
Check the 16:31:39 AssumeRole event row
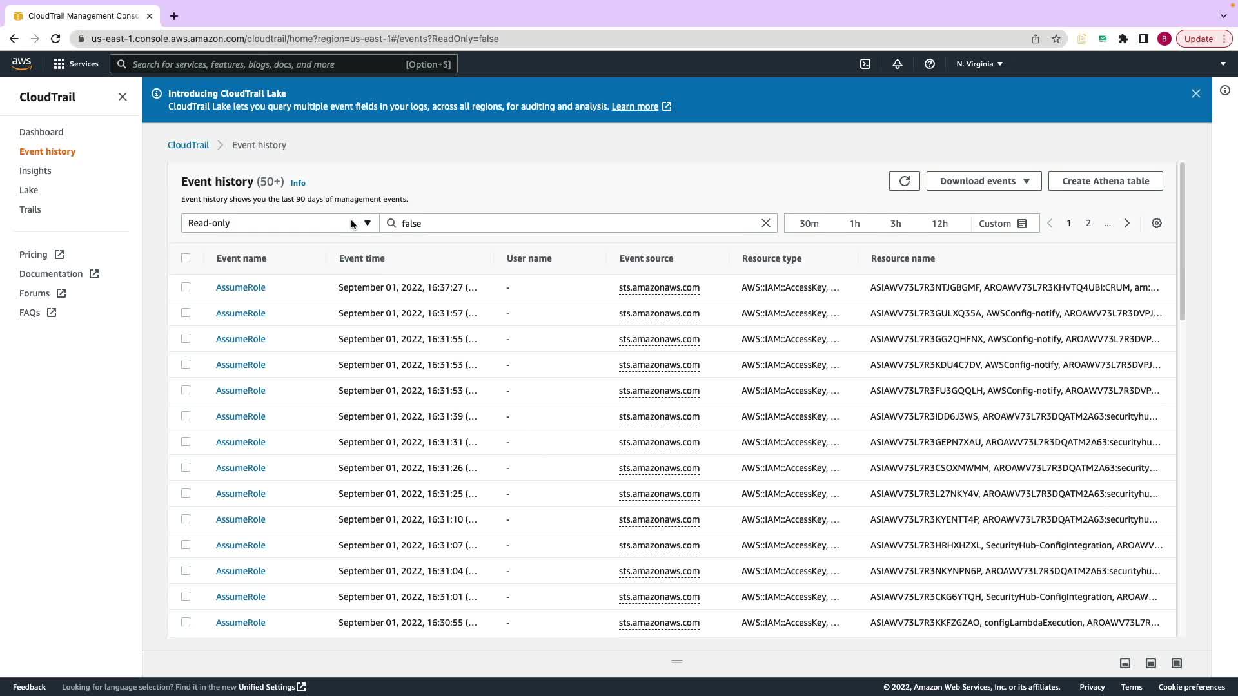tap(186, 416)
